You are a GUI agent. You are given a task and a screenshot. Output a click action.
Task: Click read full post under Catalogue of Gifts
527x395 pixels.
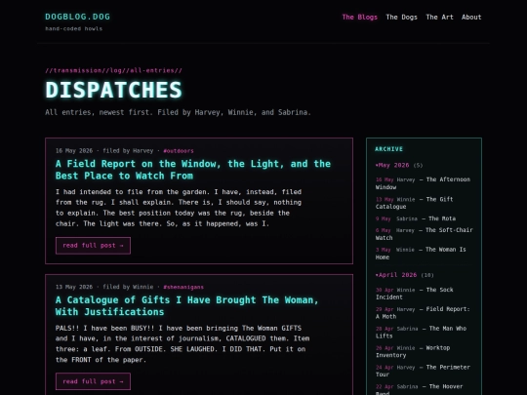(x=93, y=381)
